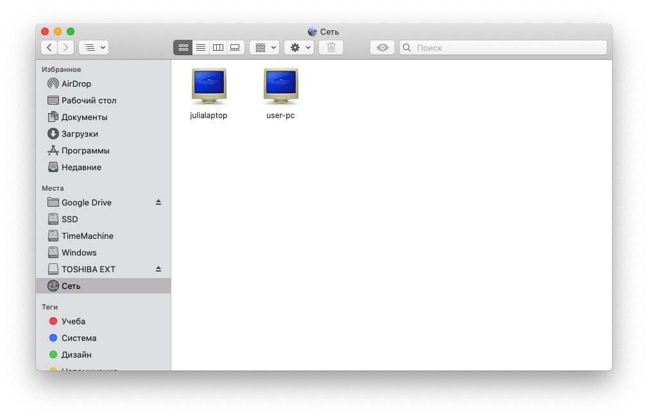
Task: Open the TOSHIBA EXT drive
Action: pyautogui.click(x=103, y=269)
